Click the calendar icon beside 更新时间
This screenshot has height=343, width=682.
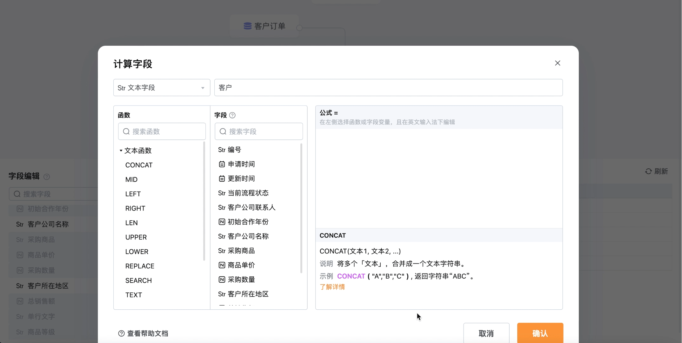222,179
